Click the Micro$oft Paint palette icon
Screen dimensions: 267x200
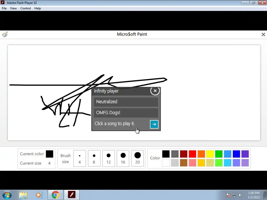(5, 34)
